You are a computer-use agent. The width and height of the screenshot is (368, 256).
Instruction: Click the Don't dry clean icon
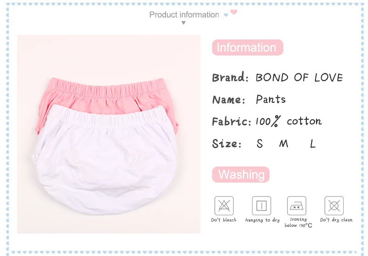(x=334, y=206)
